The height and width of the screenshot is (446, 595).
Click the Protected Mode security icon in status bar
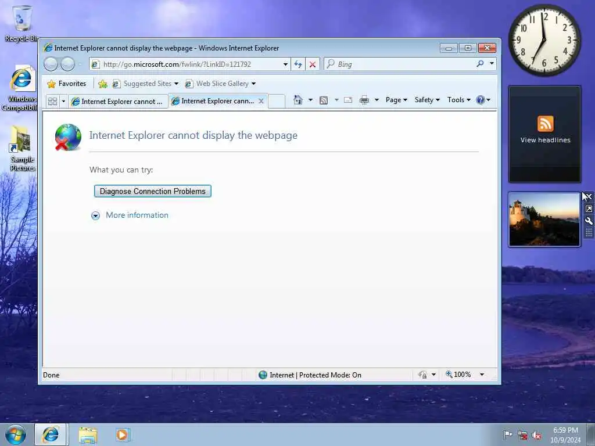coord(422,375)
